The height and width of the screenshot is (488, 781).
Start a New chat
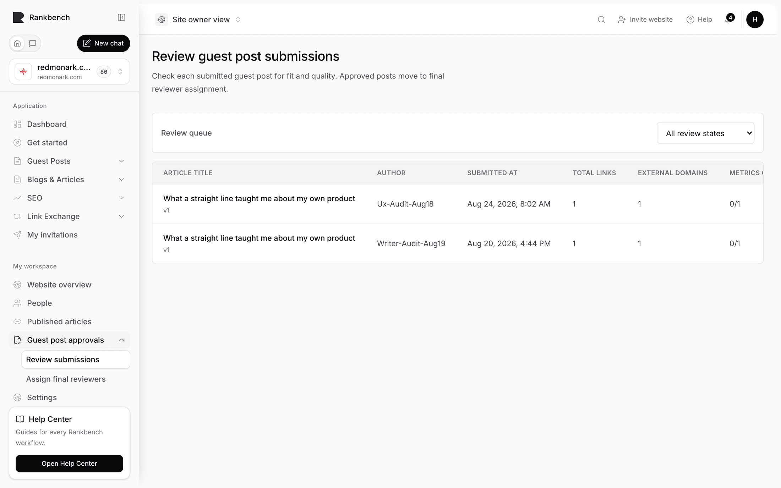pos(103,43)
